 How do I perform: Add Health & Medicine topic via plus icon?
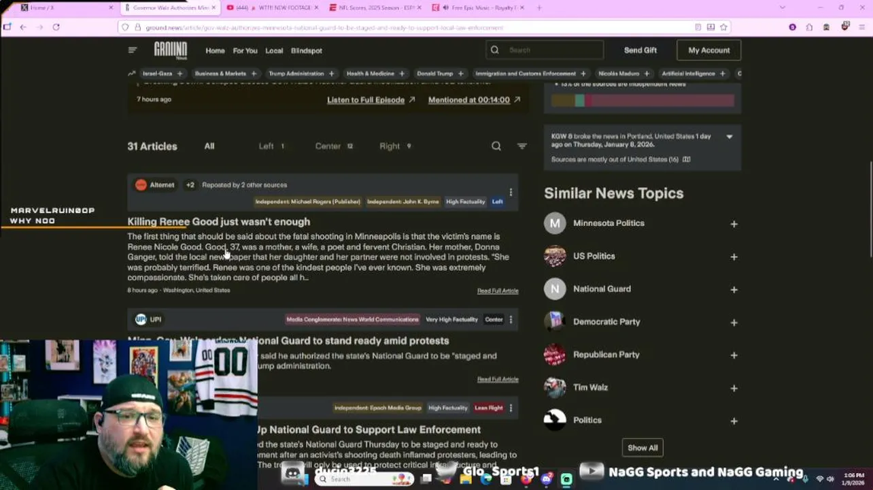coord(402,73)
